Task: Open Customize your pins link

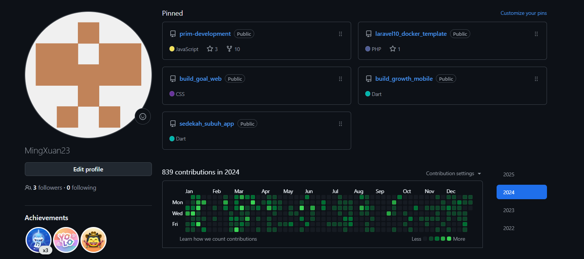Action: tap(524, 13)
